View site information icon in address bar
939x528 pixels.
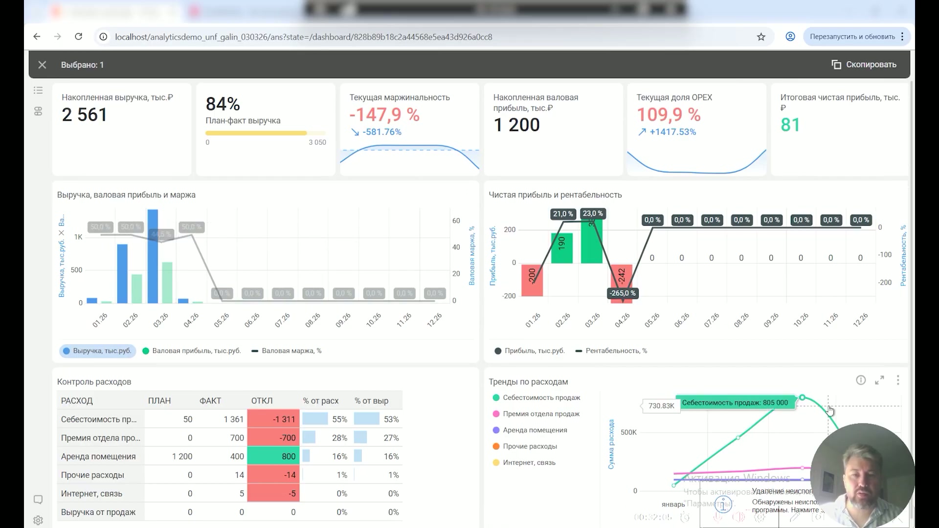click(x=103, y=37)
